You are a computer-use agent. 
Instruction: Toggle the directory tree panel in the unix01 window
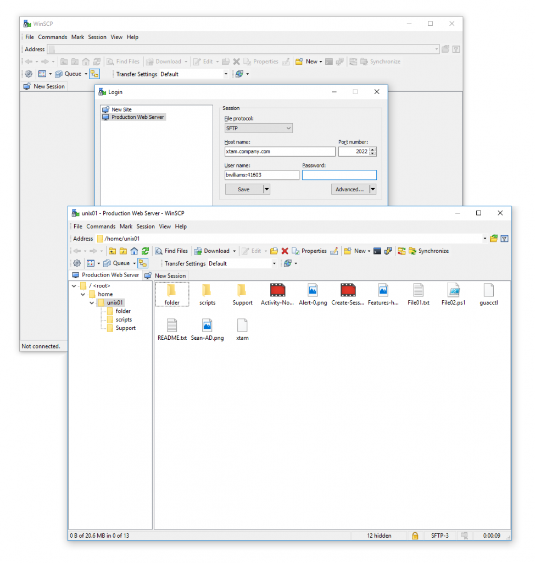tap(142, 263)
